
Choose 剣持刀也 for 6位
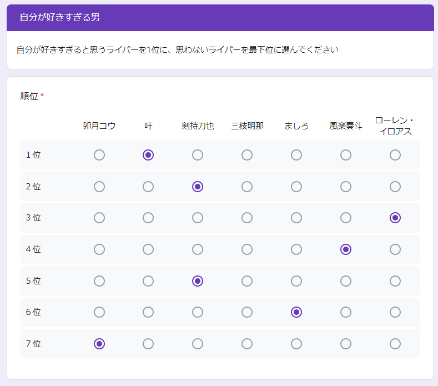(x=198, y=312)
